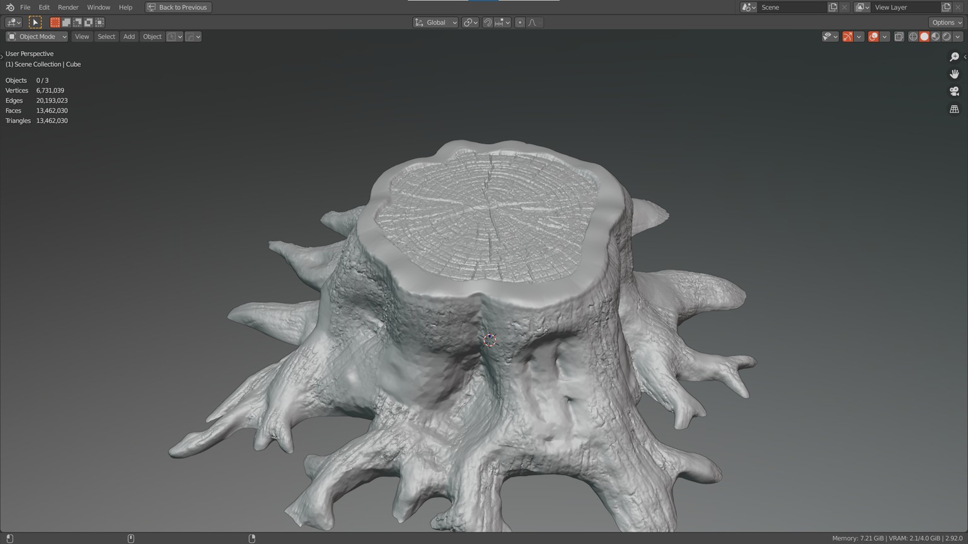Browse view layers icon
This screenshot has width=968, height=544.
pyautogui.click(x=862, y=7)
